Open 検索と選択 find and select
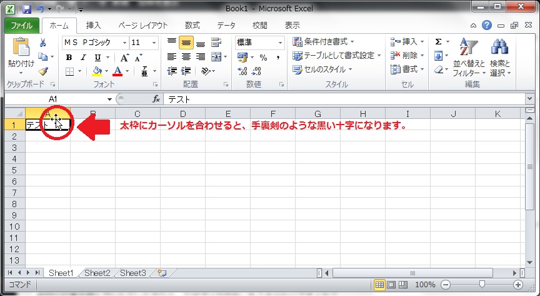The height and width of the screenshot is (296, 540). pyautogui.click(x=500, y=57)
